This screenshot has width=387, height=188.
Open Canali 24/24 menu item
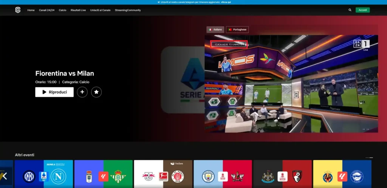pos(46,10)
